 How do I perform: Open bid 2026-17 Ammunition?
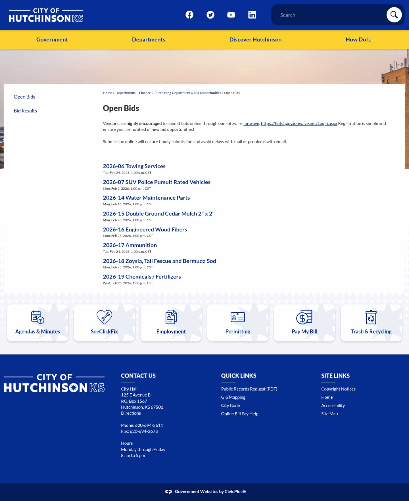(x=130, y=245)
